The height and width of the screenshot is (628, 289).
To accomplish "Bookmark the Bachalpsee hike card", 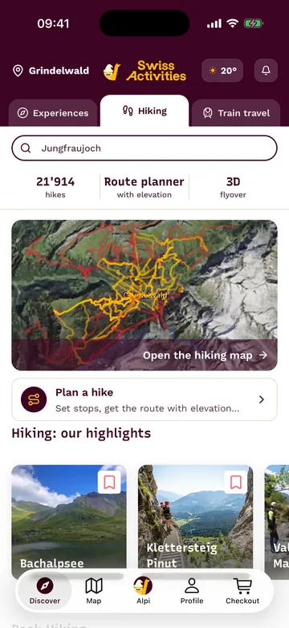I will 109,482.
